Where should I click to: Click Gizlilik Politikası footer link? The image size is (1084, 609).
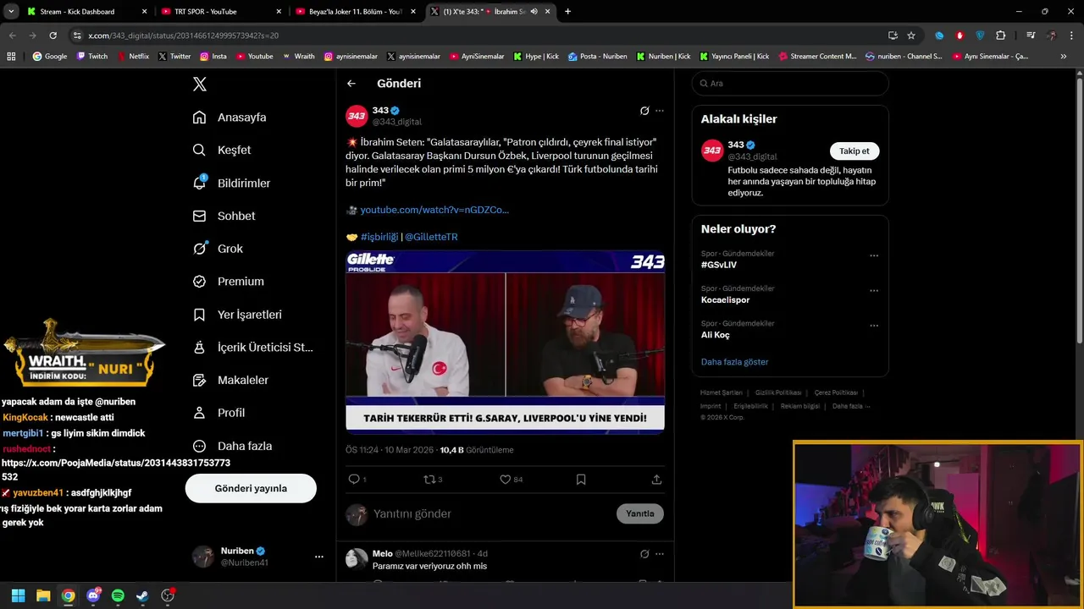(778, 392)
